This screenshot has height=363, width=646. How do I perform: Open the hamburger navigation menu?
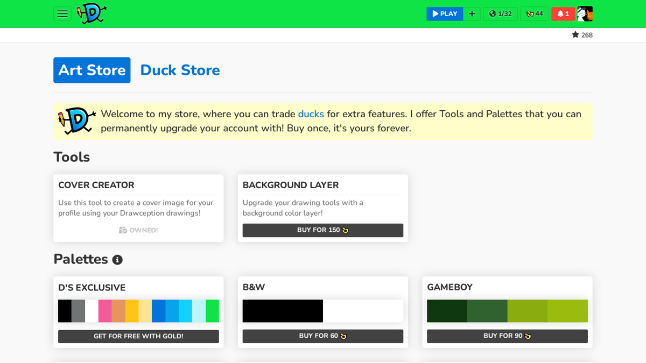coord(62,13)
